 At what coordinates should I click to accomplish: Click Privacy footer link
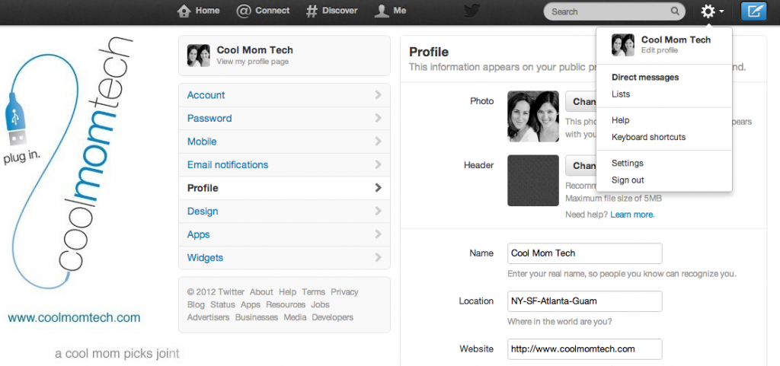tap(345, 292)
